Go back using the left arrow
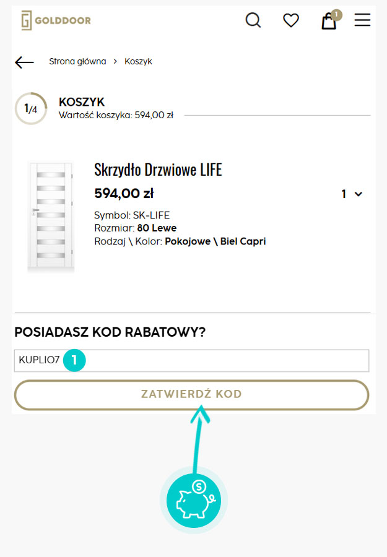This screenshot has width=387, height=557. pyautogui.click(x=24, y=62)
